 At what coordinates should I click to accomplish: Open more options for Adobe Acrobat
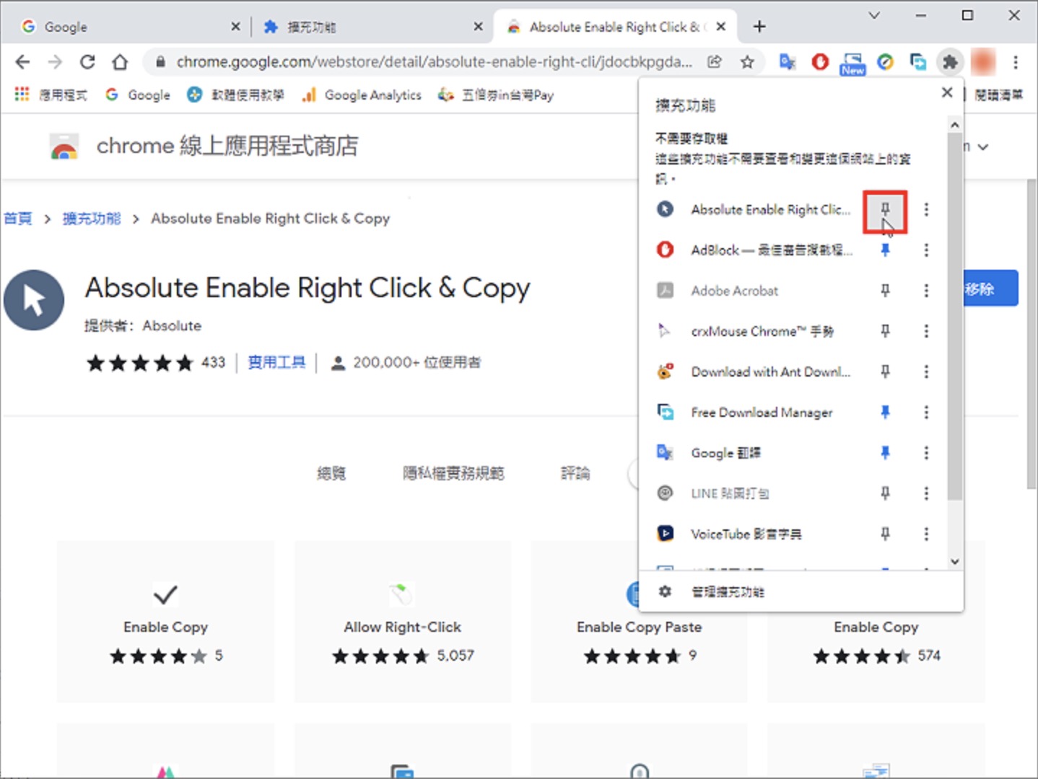[926, 291]
